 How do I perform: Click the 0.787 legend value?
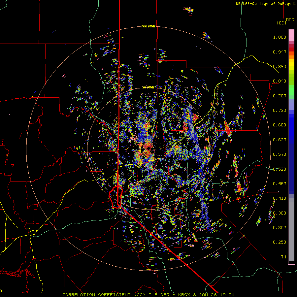coord(280,96)
